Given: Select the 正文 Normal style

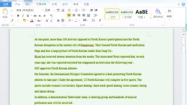Looking at the screenshot, I should [112, 14].
